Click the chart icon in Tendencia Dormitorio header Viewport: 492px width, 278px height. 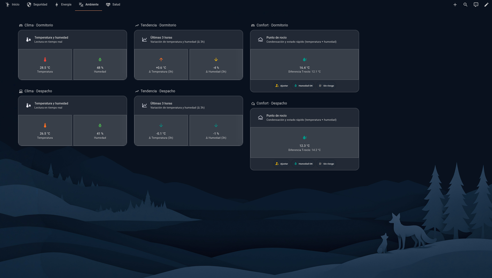click(x=145, y=39)
